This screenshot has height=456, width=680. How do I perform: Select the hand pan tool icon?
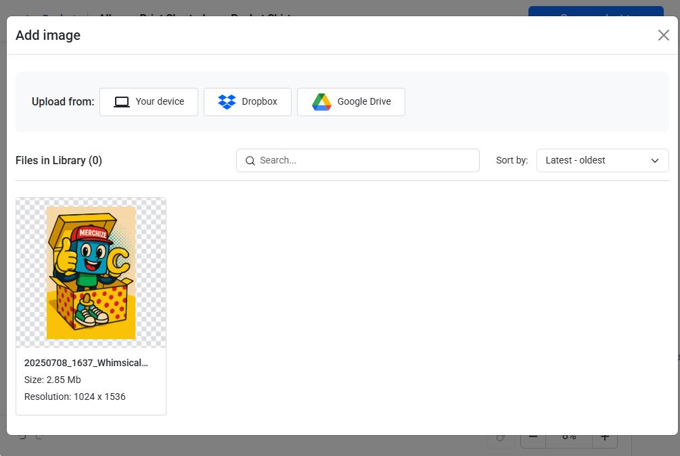tap(501, 439)
